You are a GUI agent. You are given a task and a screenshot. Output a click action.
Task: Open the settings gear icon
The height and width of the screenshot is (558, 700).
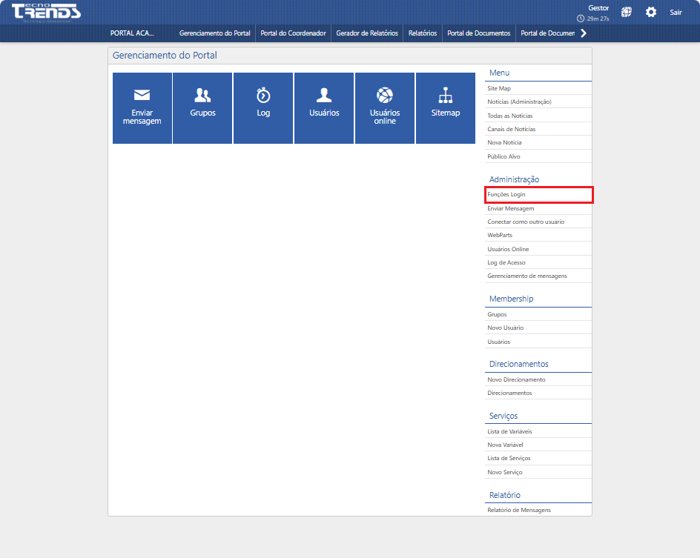(x=651, y=12)
